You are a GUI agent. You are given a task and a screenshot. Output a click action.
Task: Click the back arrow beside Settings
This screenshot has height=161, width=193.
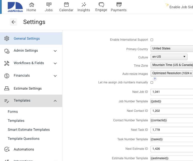[13, 22]
